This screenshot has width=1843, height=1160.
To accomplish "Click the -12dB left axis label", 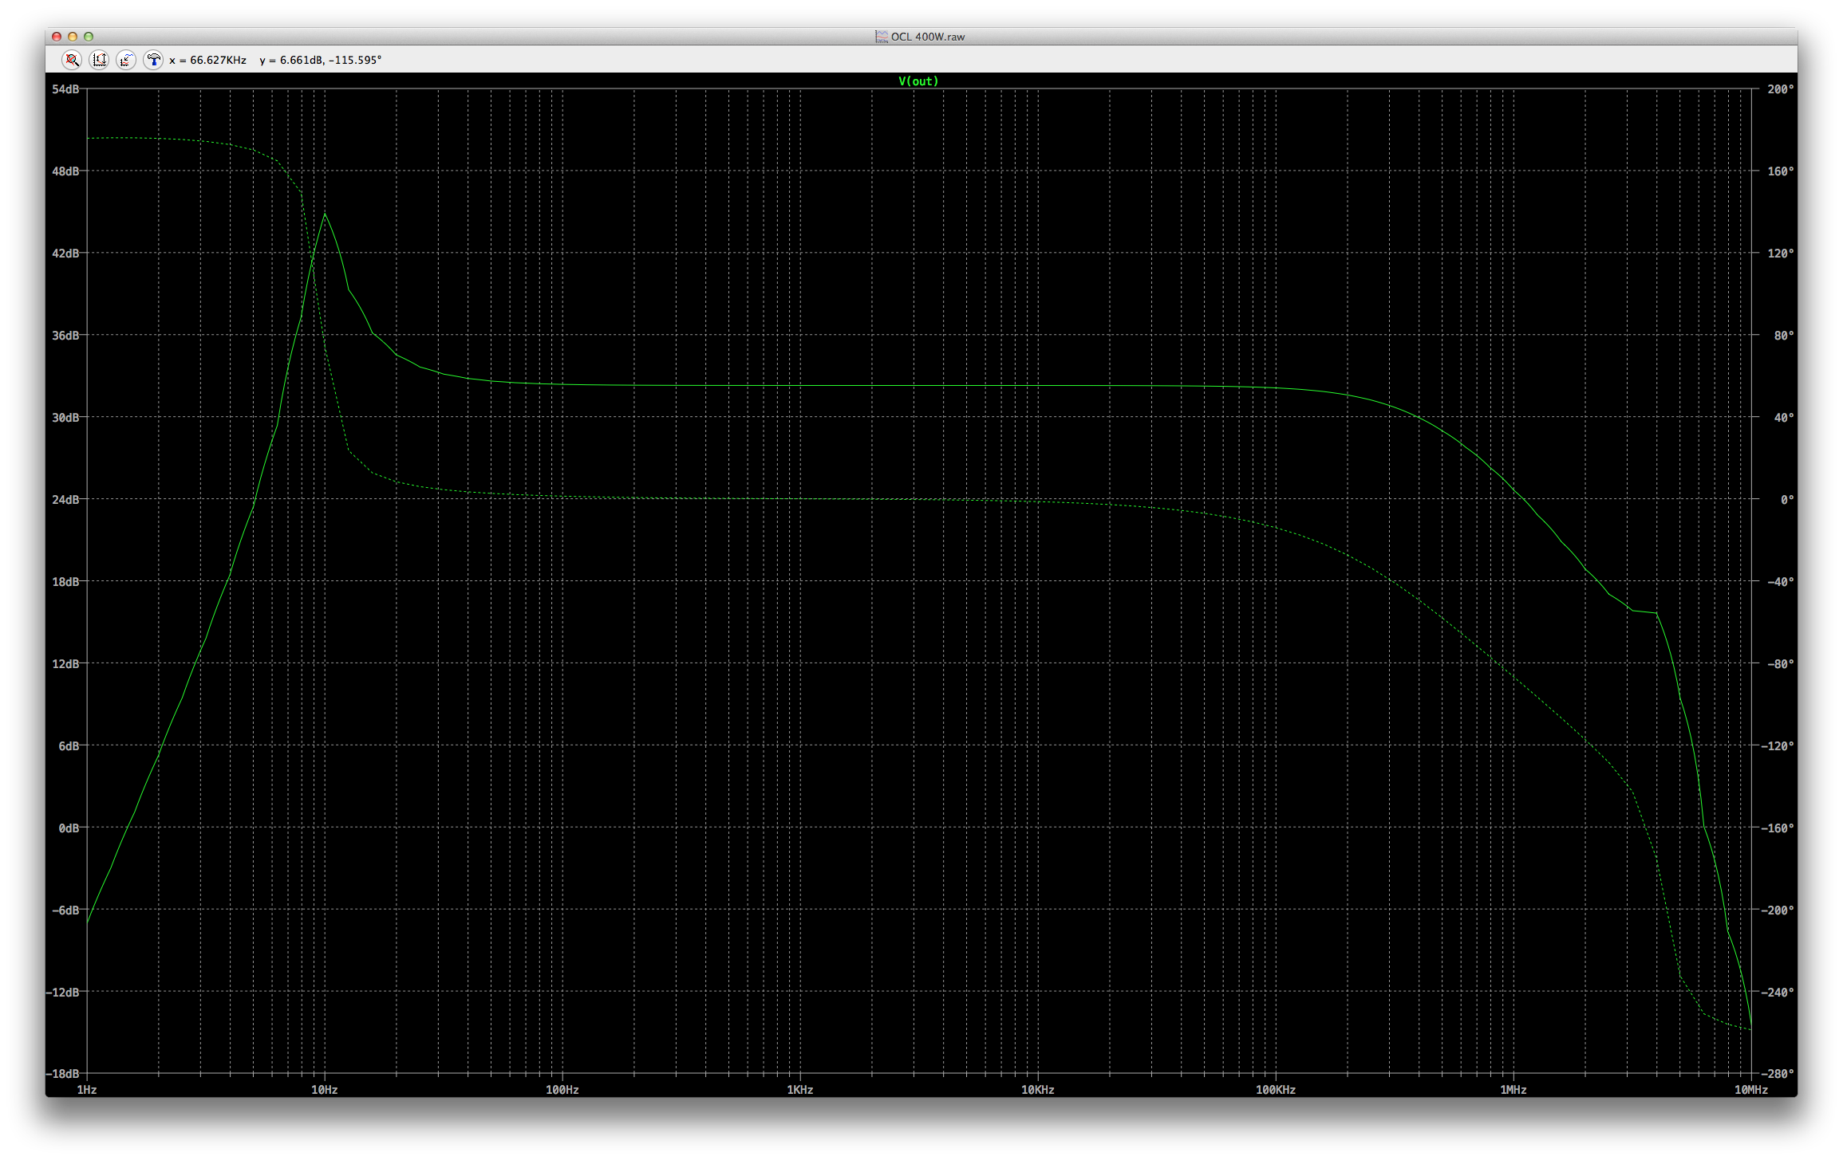I will coord(62,993).
